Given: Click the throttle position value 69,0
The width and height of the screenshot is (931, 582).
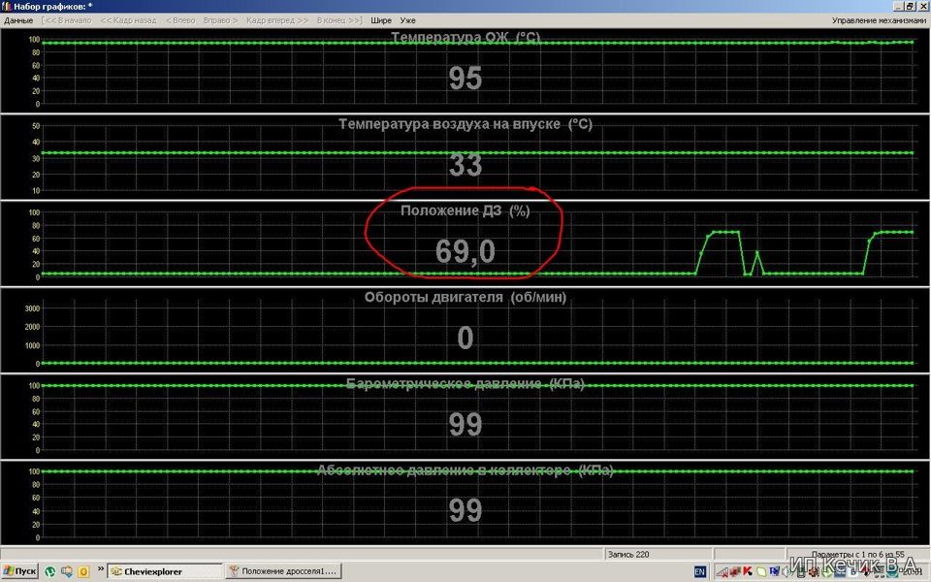Looking at the screenshot, I should coord(465,251).
